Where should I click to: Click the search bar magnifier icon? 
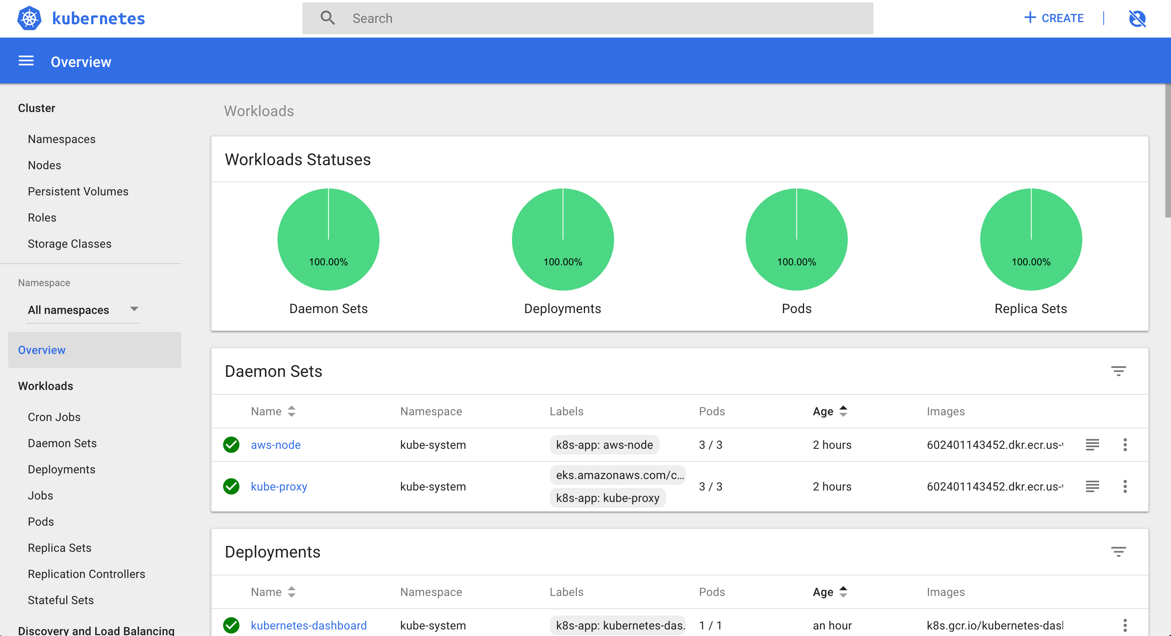(x=326, y=18)
